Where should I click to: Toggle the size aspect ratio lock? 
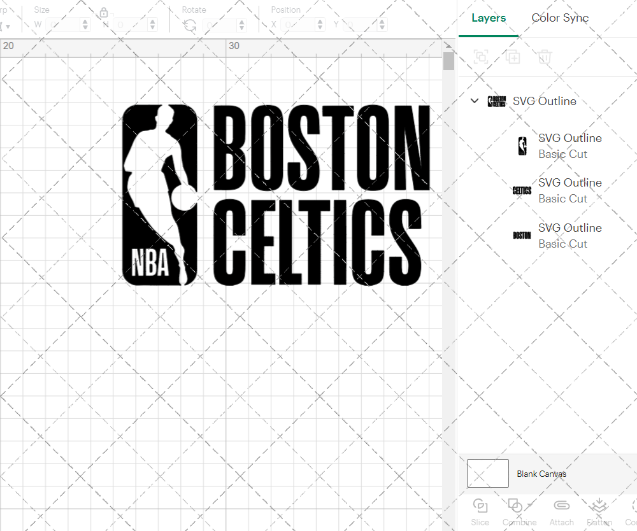[103, 13]
